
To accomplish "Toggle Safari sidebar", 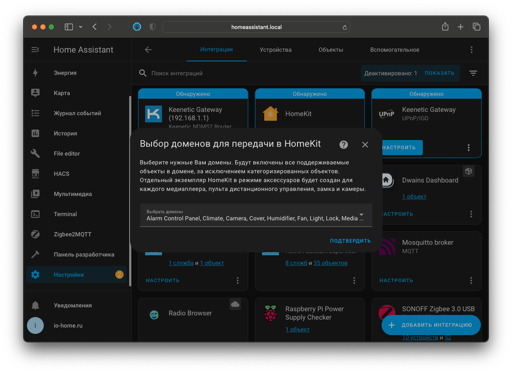I will click(69, 27).
